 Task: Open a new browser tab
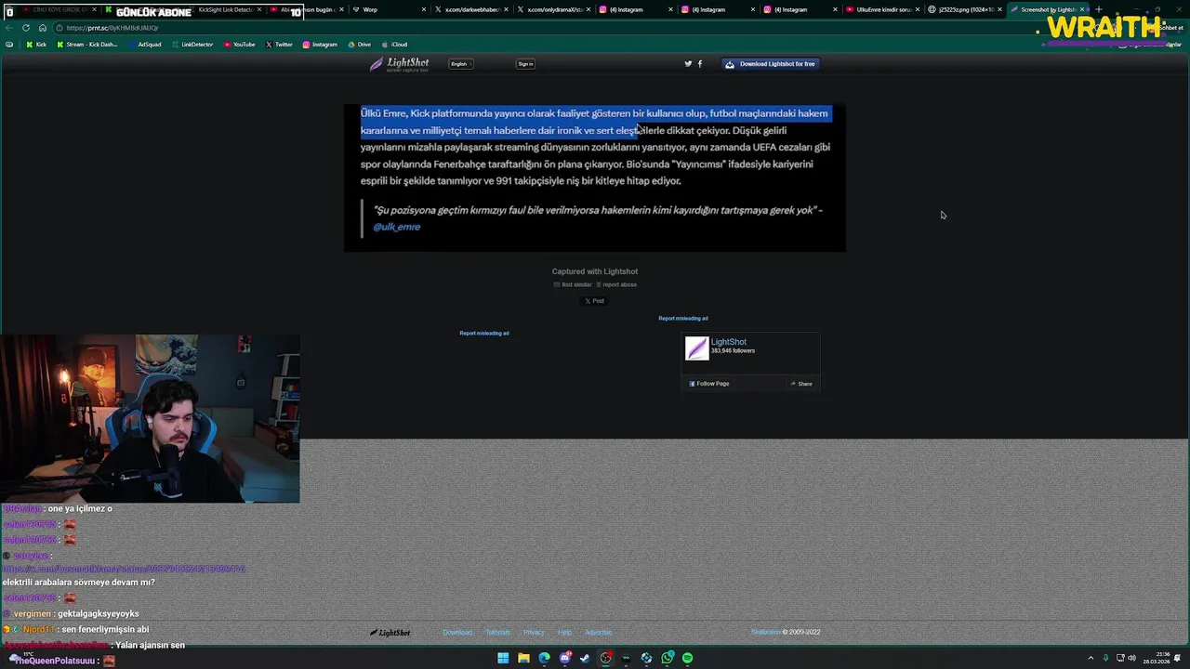point(1099,9)
